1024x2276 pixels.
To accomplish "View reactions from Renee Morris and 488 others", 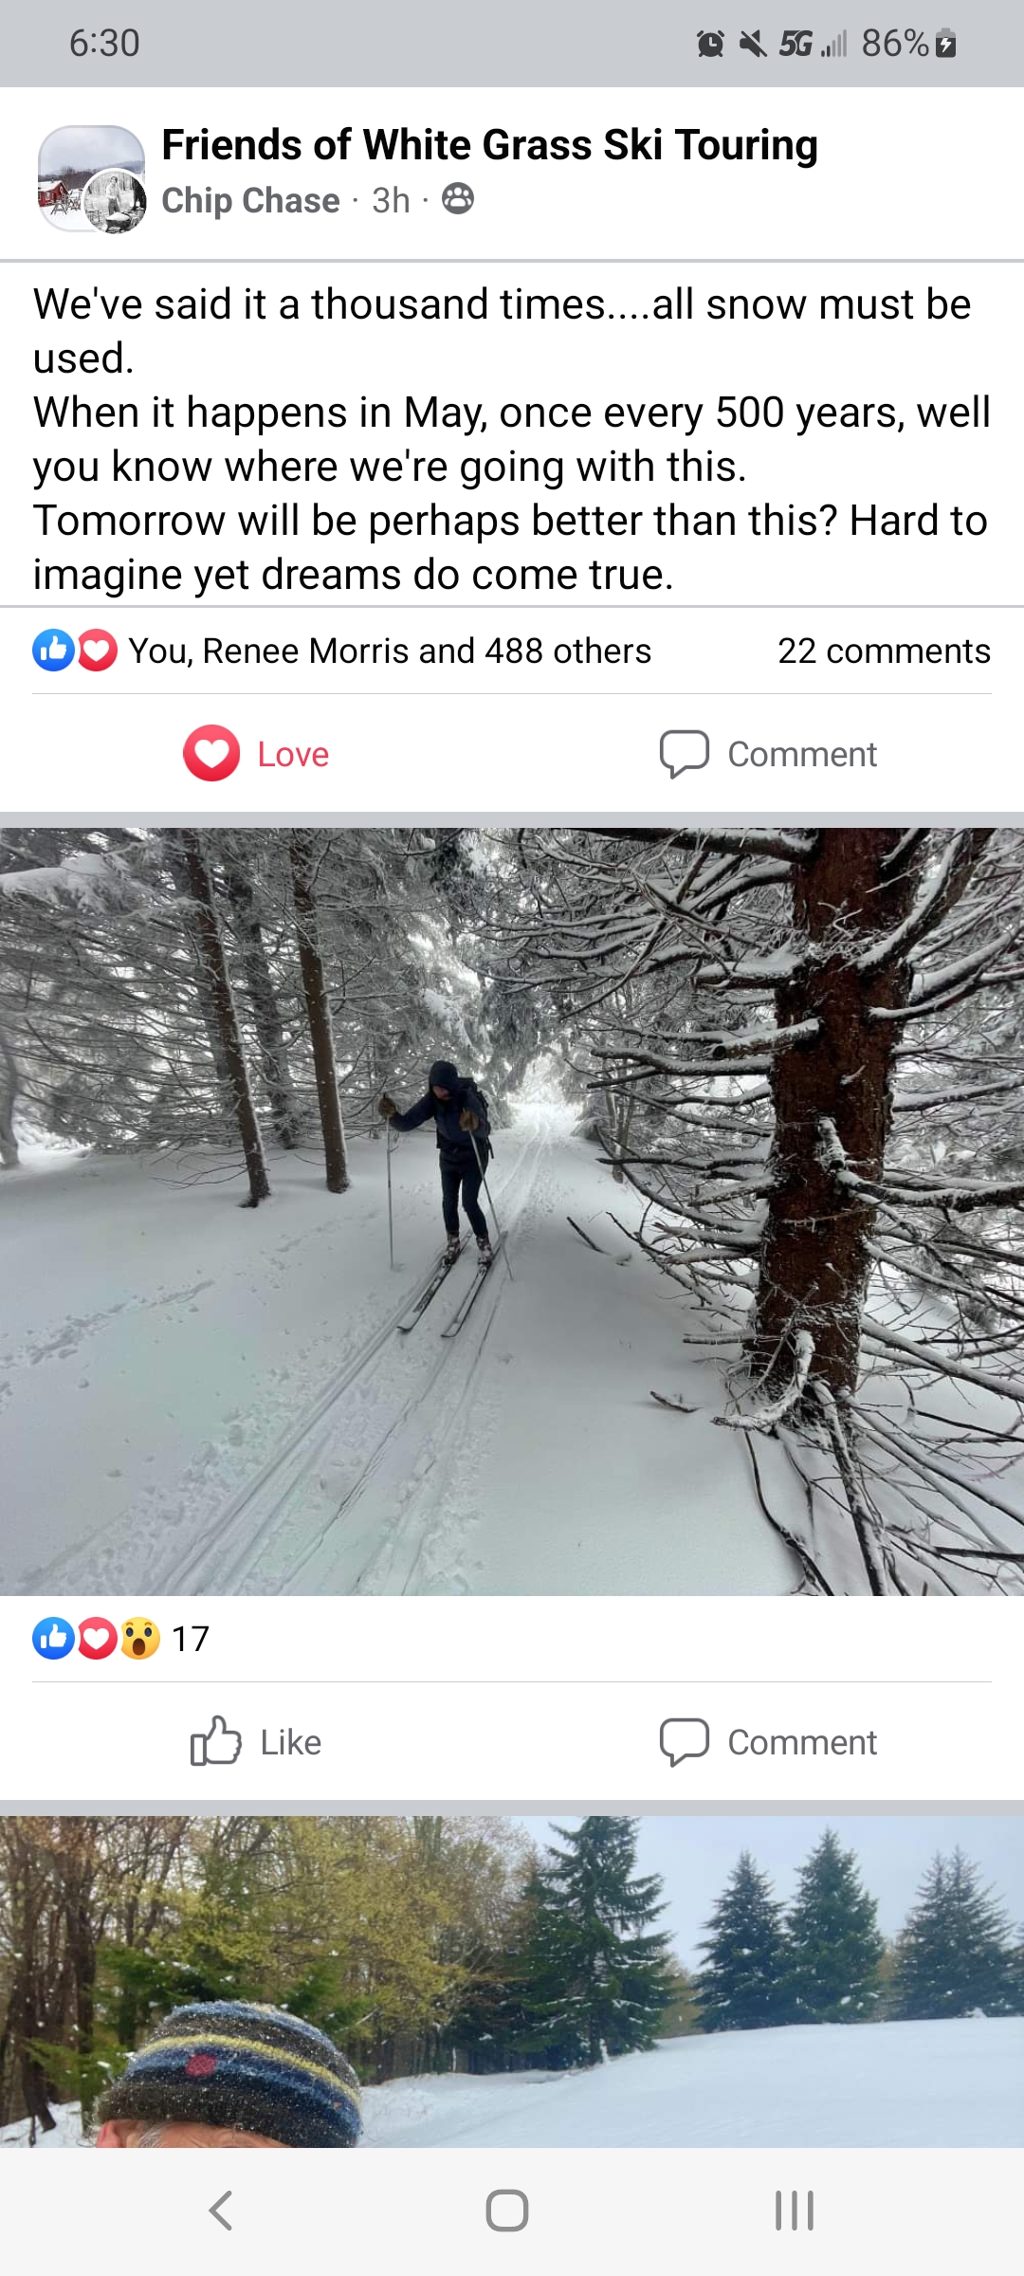I will 389,652.
